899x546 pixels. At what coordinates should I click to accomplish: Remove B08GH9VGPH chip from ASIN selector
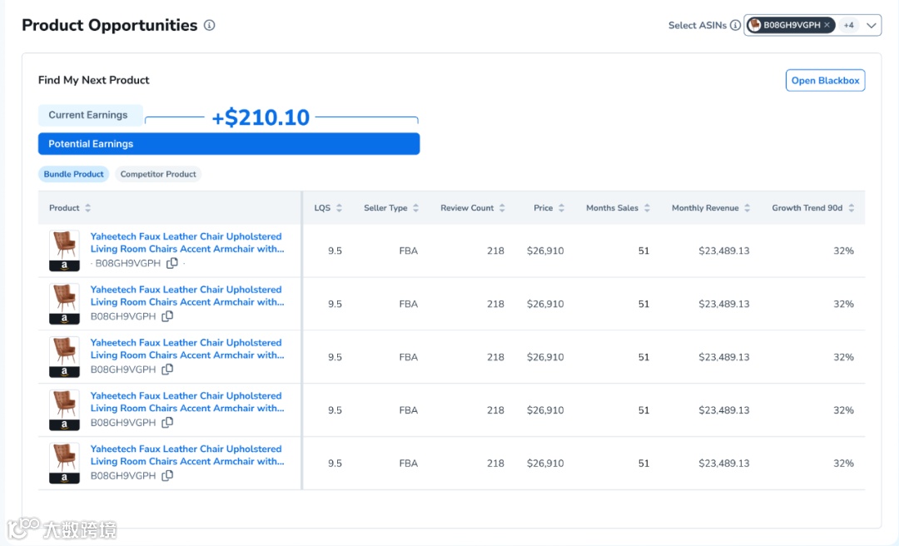[827, 25]
